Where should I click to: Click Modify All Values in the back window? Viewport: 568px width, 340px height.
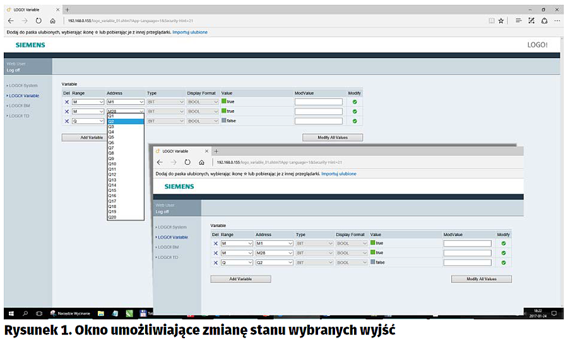click(332, 138)
